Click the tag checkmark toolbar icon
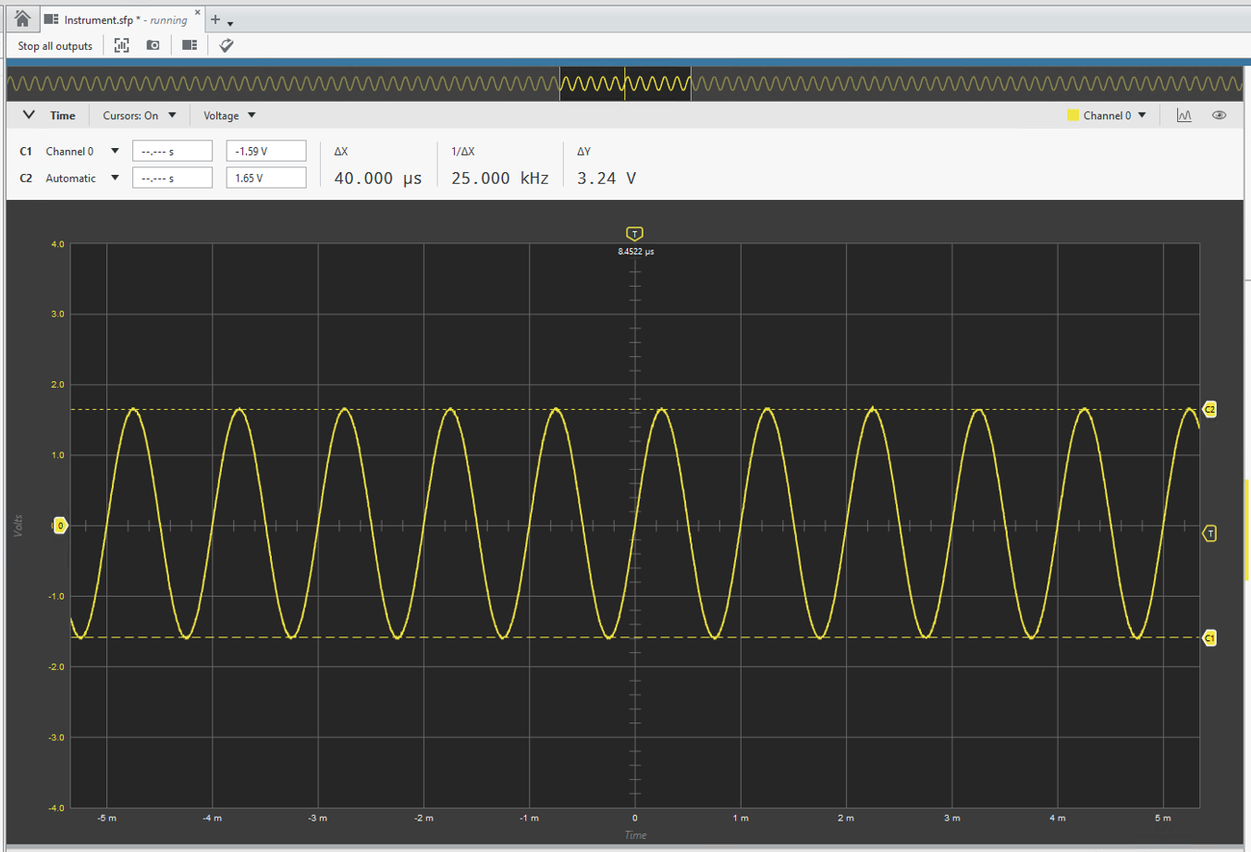Screen dimensions: 1251x852 (x=227, y=45)
